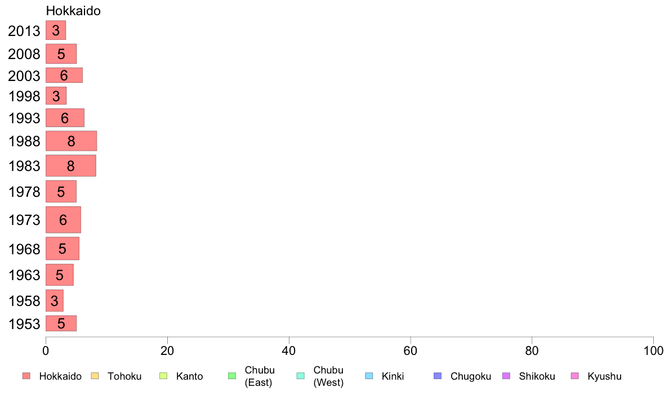Image resolution: width=669 pixels, height=414 pixels.
Task: Click the Kyushu legend color swatch
Action: pyautogui.click(x=575, y=376)
